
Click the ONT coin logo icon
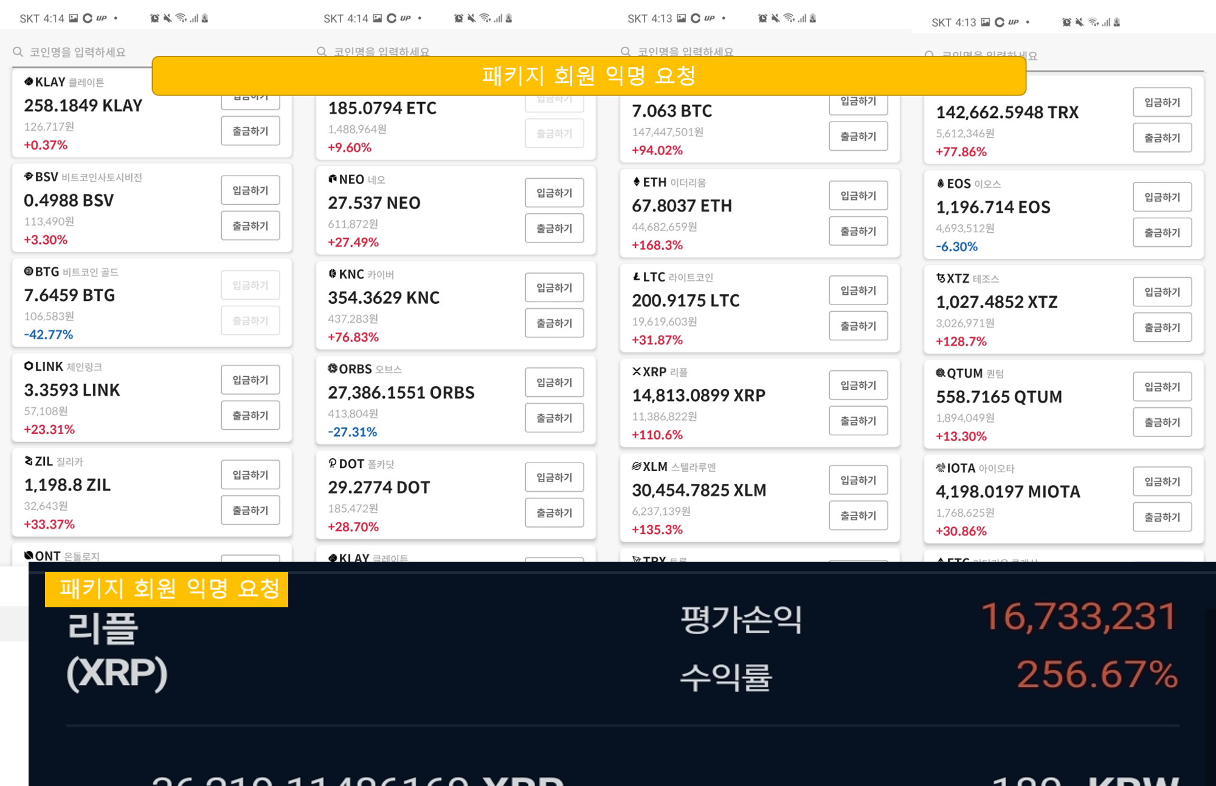pyautogui.click(x=29, y=555)
